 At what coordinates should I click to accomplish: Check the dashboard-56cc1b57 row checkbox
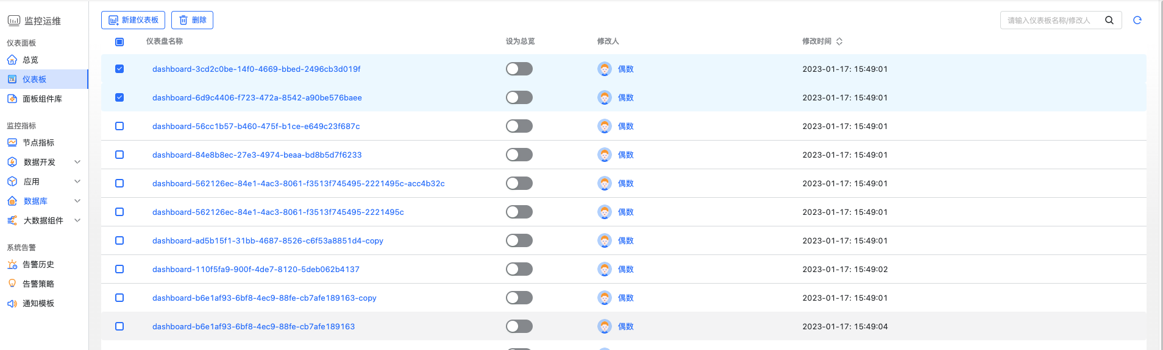[119, 126]
